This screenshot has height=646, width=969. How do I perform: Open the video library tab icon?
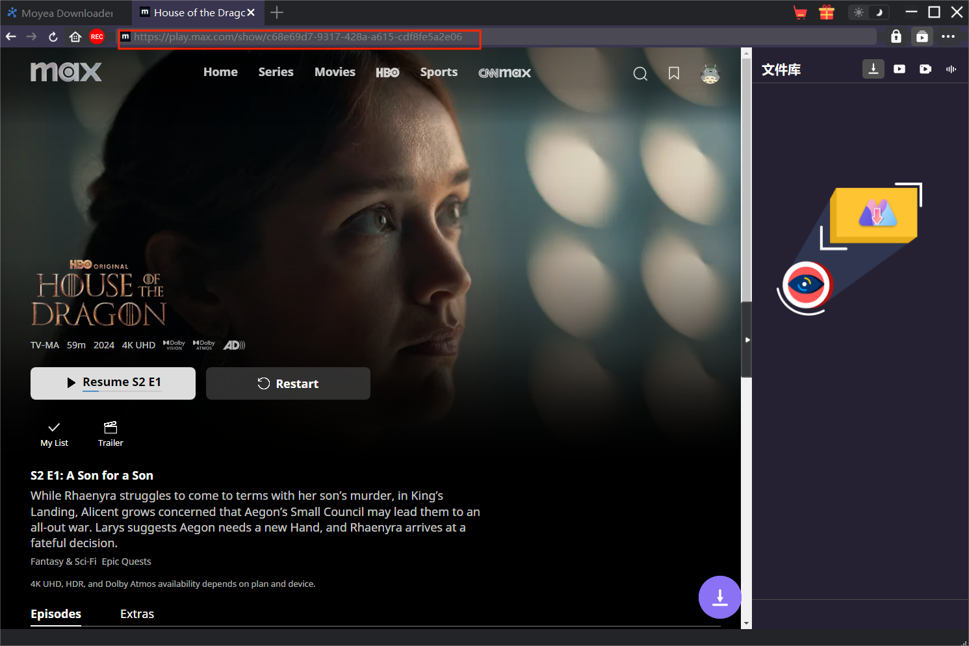pyautogui.click(x=899, y=69)
